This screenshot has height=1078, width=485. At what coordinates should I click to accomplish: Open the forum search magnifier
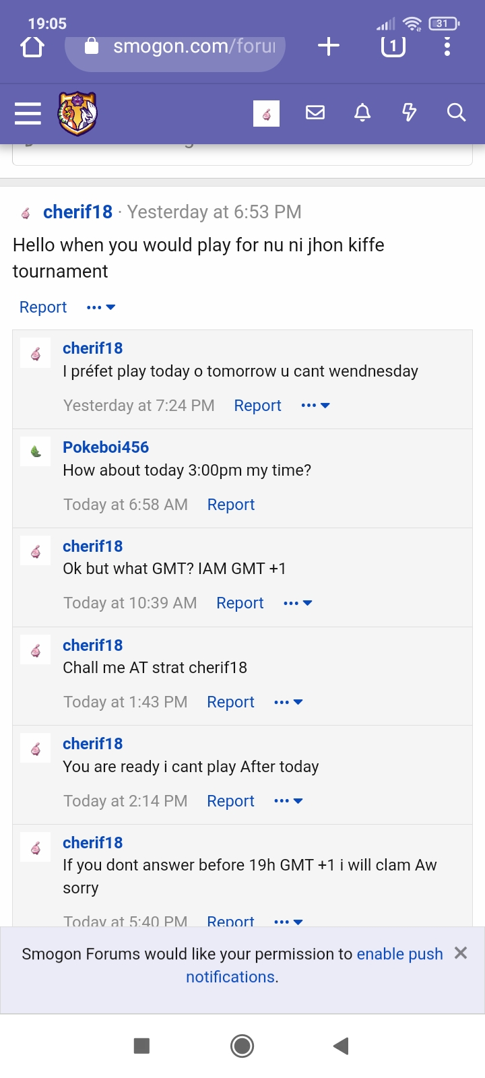456,113
